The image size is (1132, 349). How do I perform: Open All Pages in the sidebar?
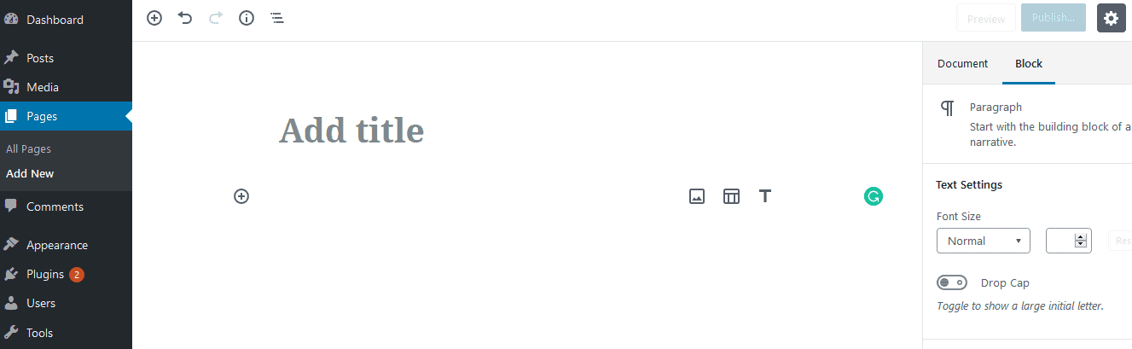28,148
